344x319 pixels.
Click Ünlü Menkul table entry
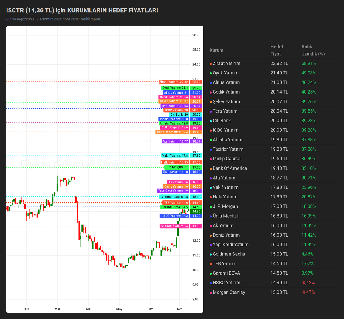tap(225, 216)
